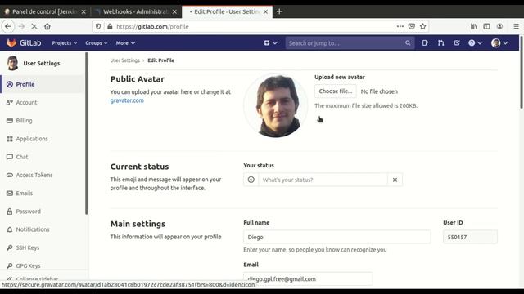The height and width of the screenshot is (294, 524).
Task: Follow the gravatar.com link
Action: tap(127, 100)
